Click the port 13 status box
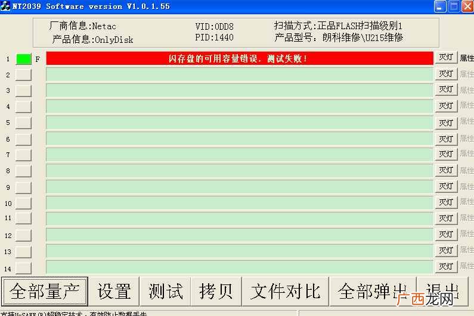 coord(24,252)
